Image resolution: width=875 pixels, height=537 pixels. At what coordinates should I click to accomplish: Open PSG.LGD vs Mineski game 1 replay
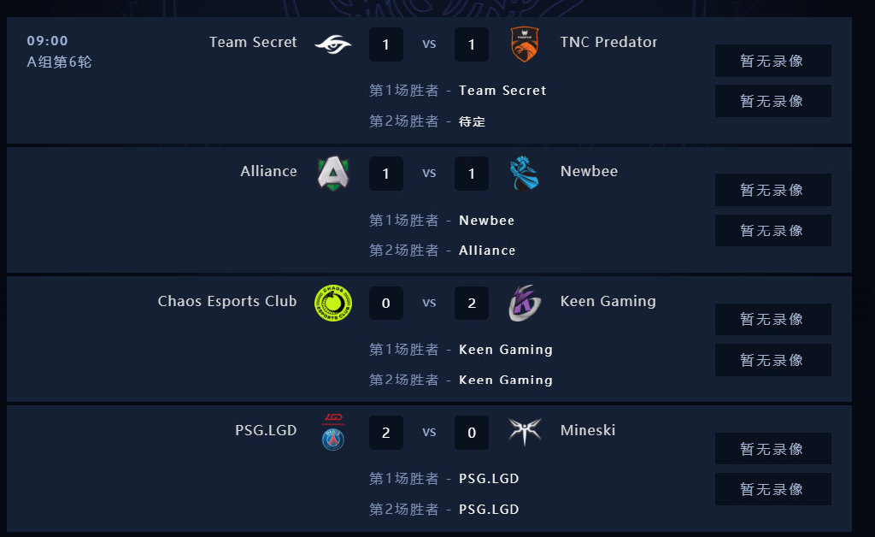click(772, 449)
